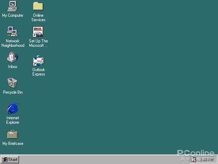Click the "Network Neighborhood" text label

13,43
